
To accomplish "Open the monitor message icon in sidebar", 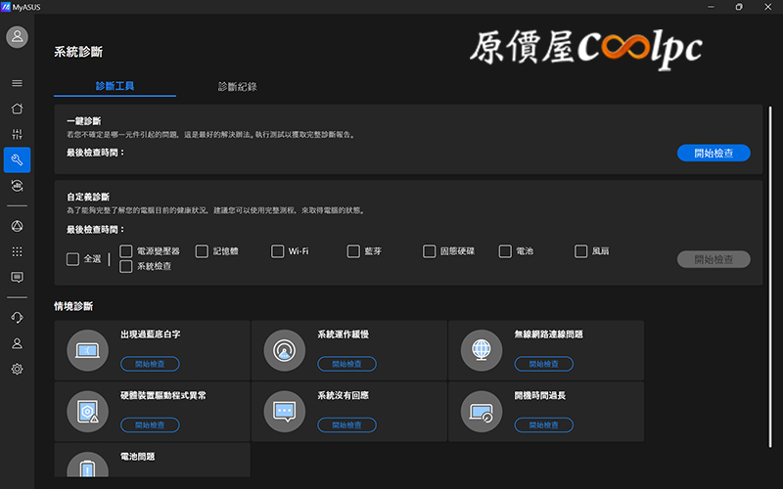I will [x=17, y=278].
